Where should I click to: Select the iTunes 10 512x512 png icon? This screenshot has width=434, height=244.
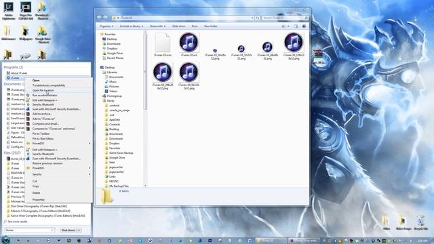click(189, 73)
